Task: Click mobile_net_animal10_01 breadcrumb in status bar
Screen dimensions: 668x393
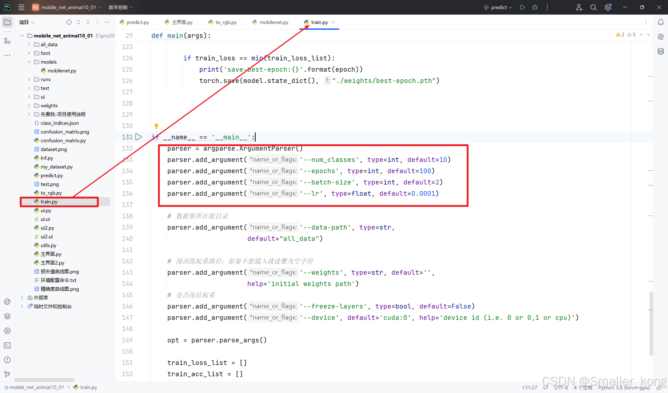Action: 35,387
